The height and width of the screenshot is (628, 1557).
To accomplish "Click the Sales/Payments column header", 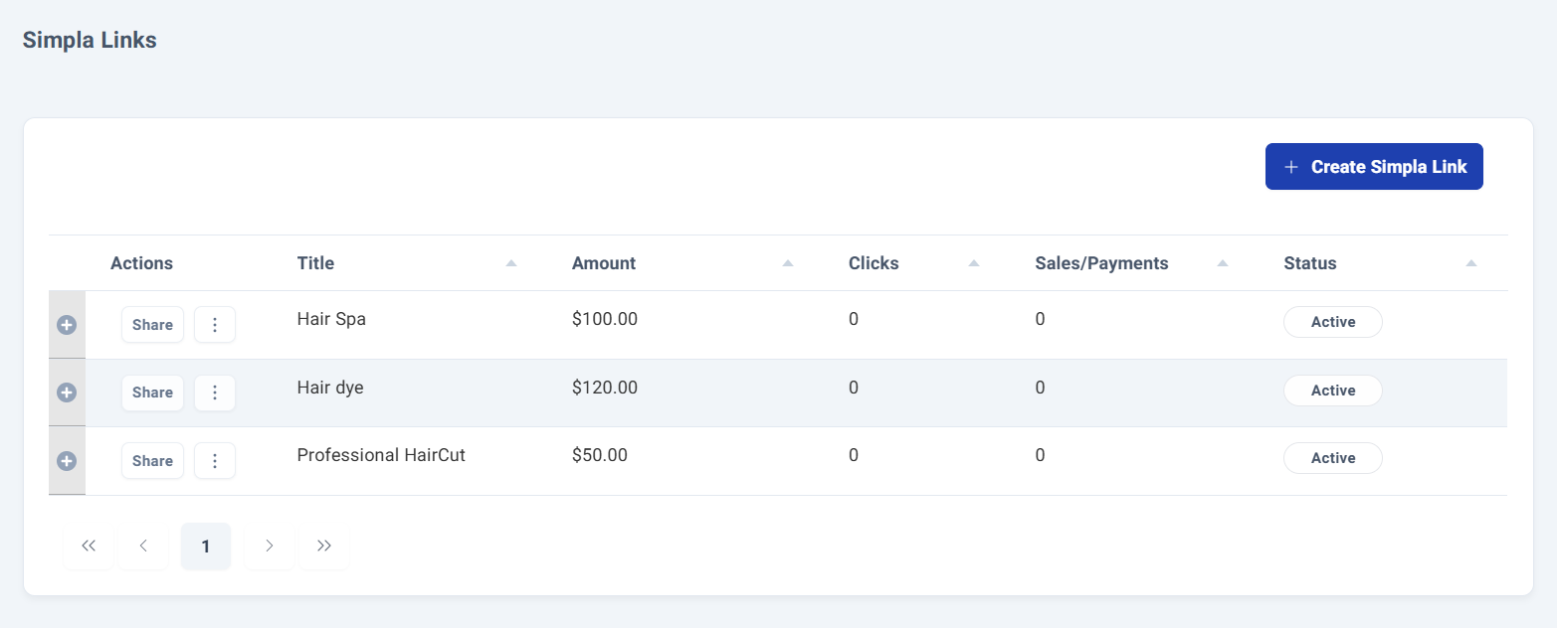I will point(1101,263).
